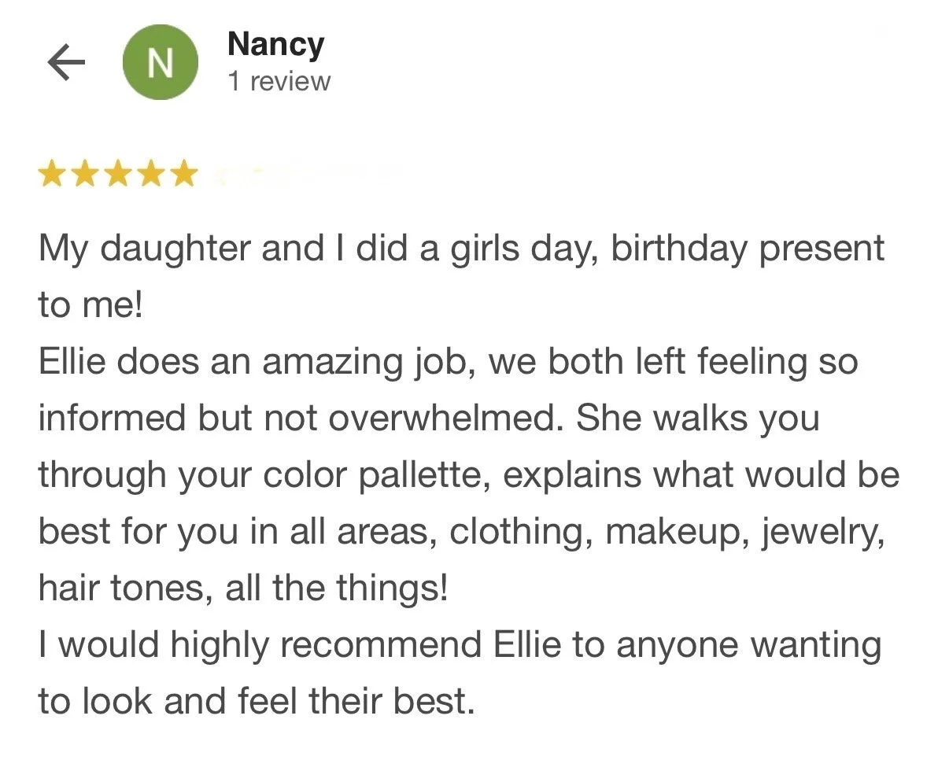Image resolution: width=949 pixels, height=760 pixels.
Task: Open the '1 review' count link
Action: click(x=279, y=81)
